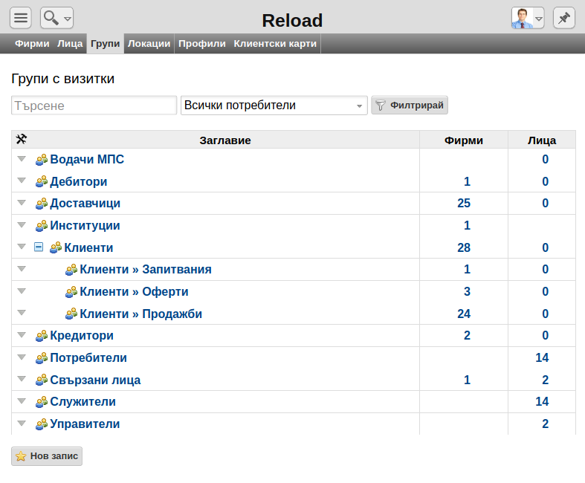Click group icon beside Клиенти » Оферти
The image size is (585, 483).
[71, 292]
